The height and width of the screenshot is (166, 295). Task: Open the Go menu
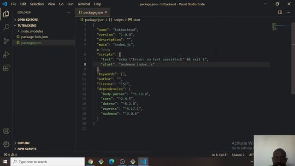[x=61, y=4]
